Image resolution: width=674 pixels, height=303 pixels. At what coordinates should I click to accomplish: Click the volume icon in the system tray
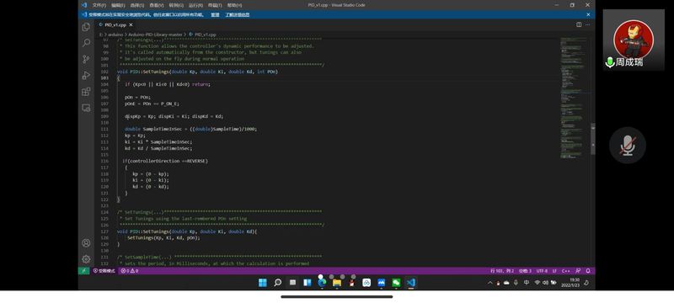(545, 283)
